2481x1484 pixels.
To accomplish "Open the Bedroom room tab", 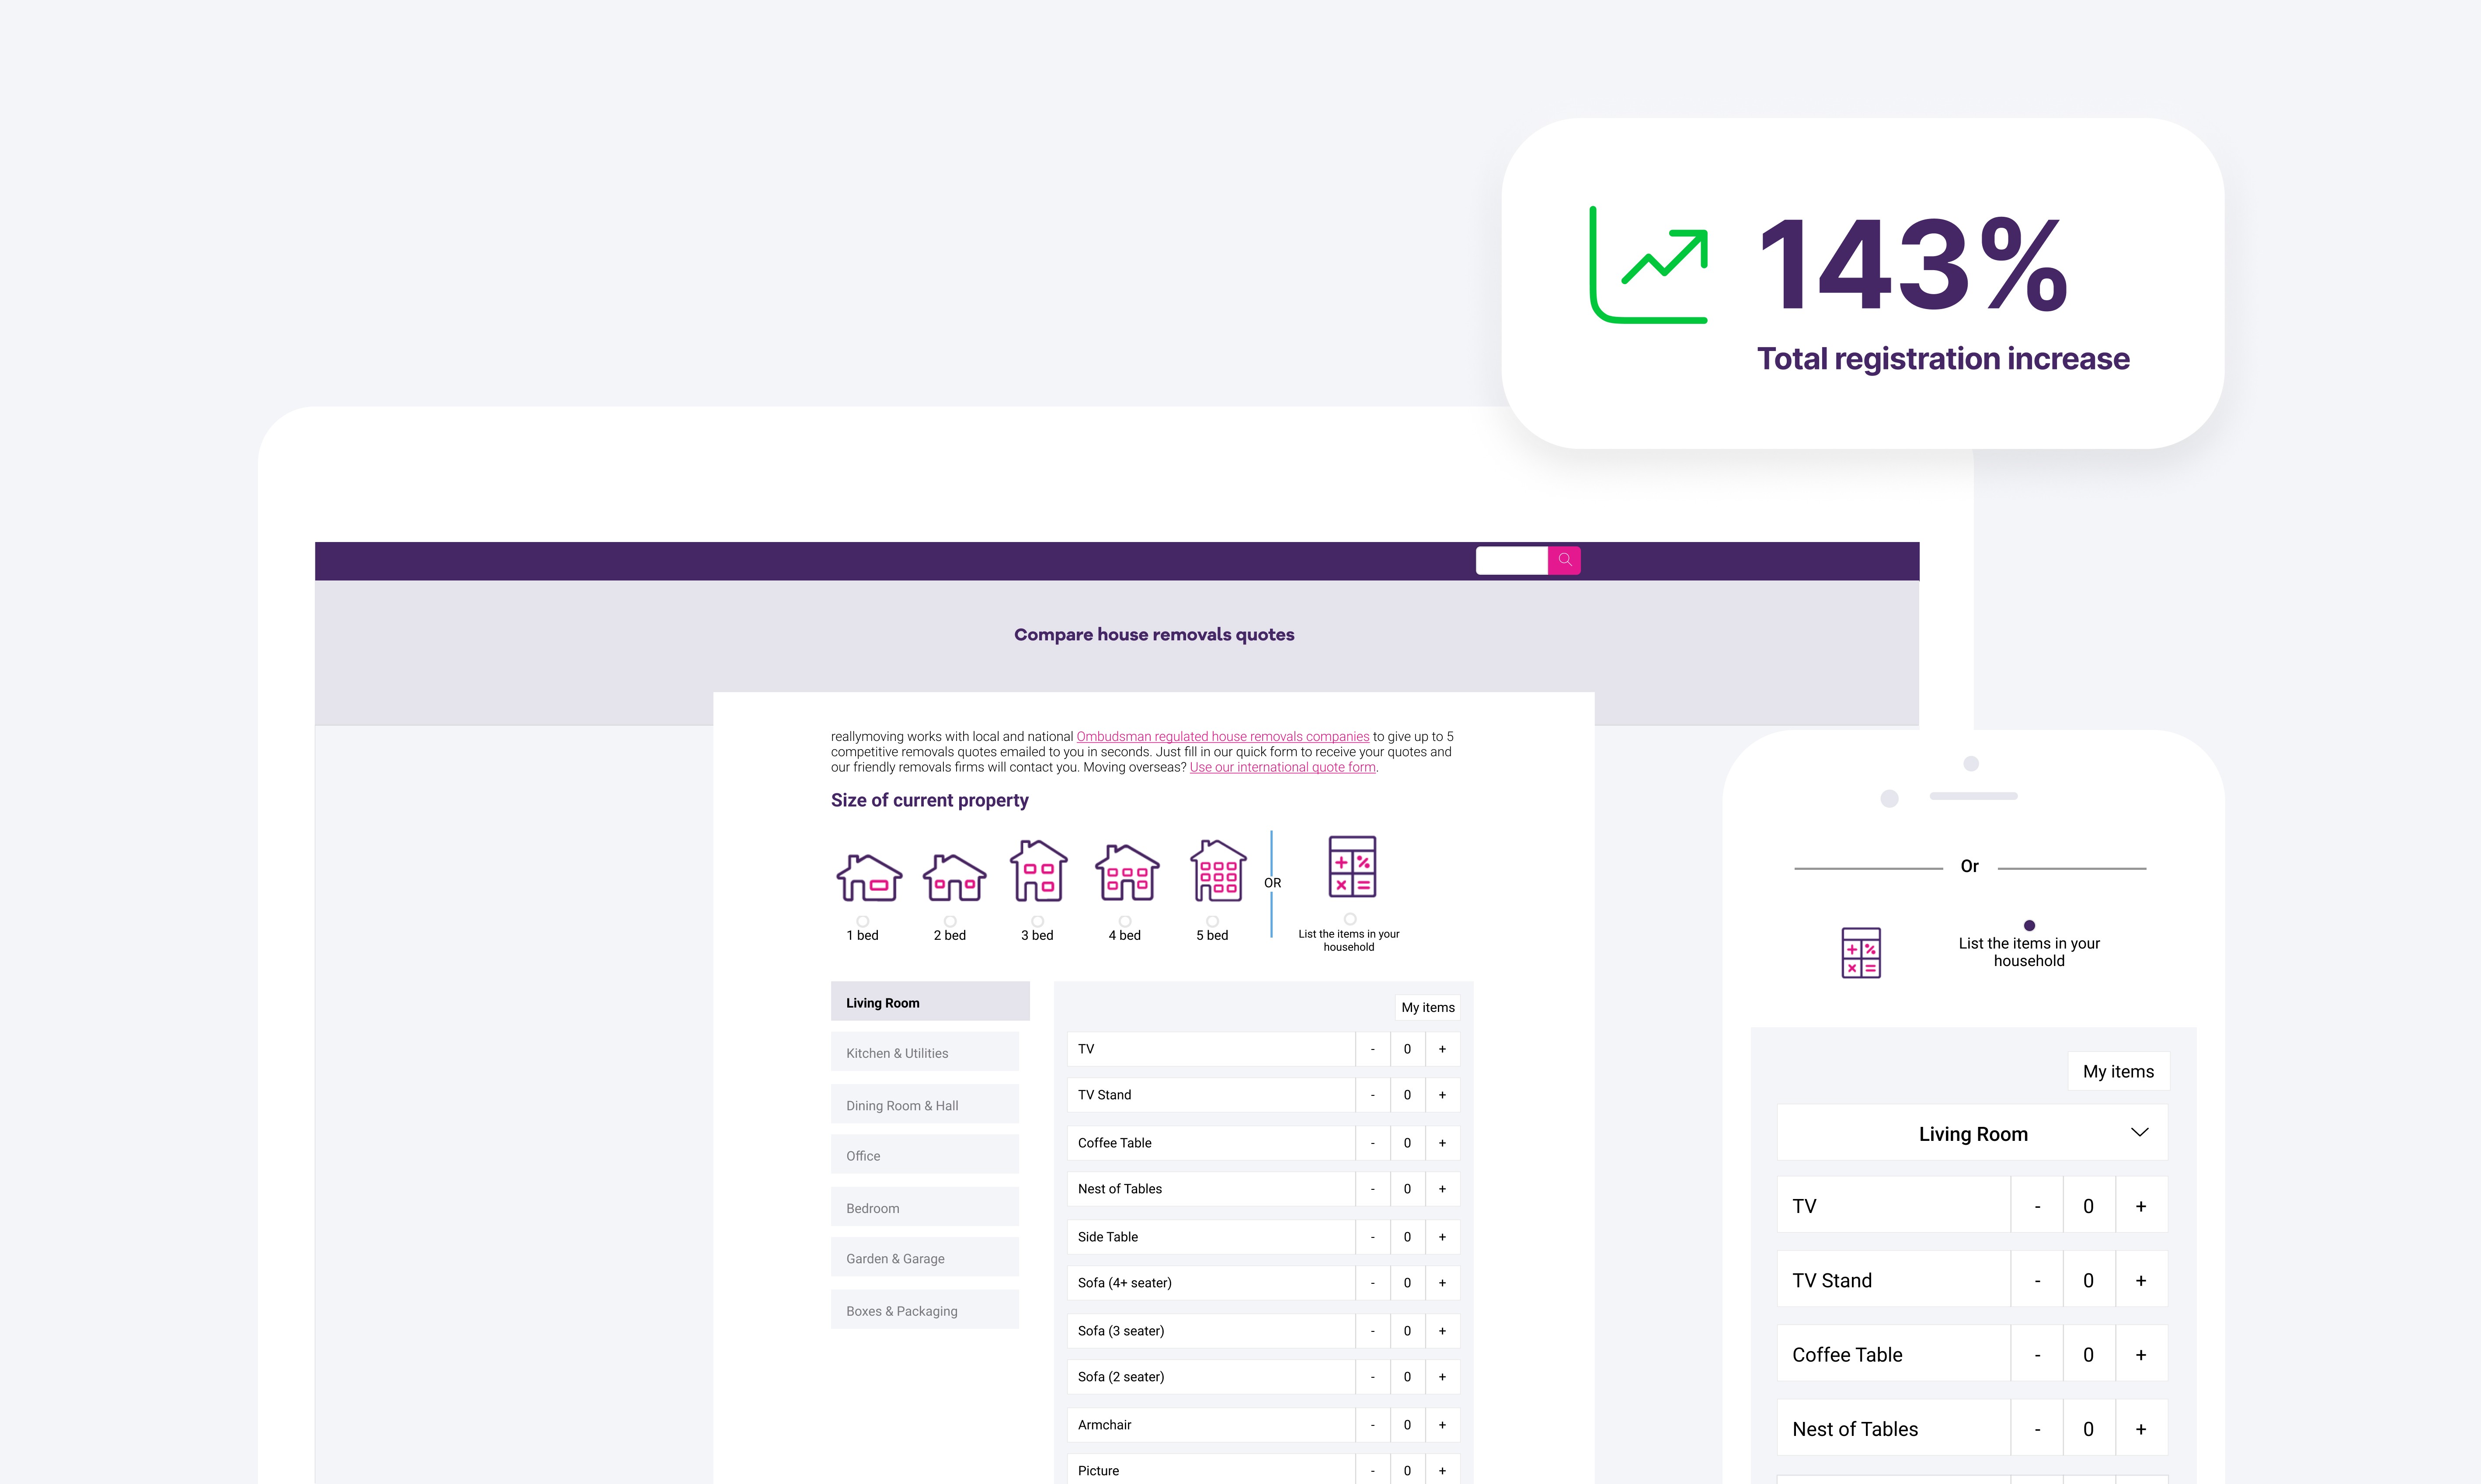I will tap(925, 1207).
